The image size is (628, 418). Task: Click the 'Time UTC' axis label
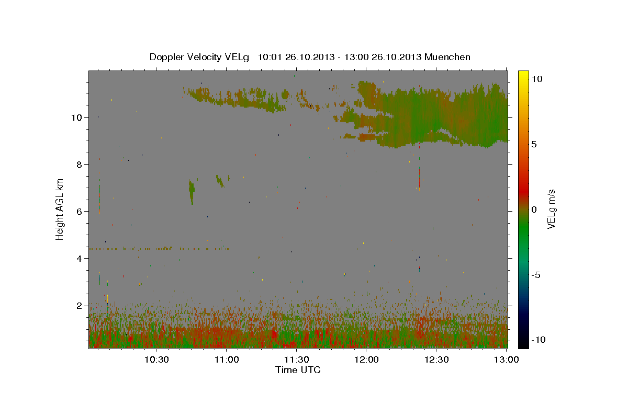[298, 370]
